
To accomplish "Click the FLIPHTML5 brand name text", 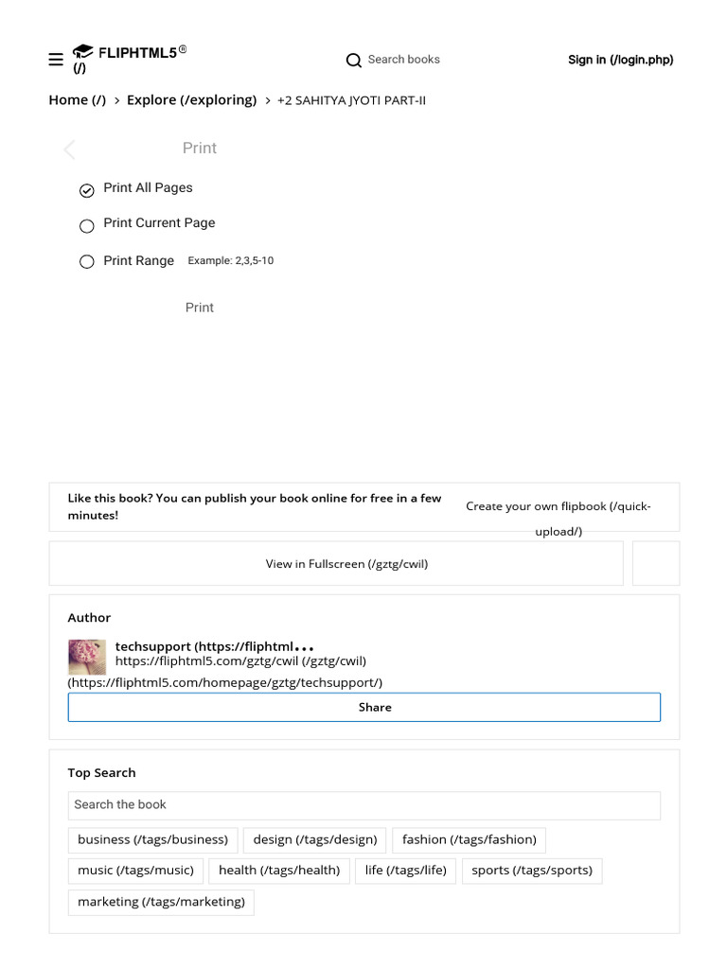I will 138,53.
